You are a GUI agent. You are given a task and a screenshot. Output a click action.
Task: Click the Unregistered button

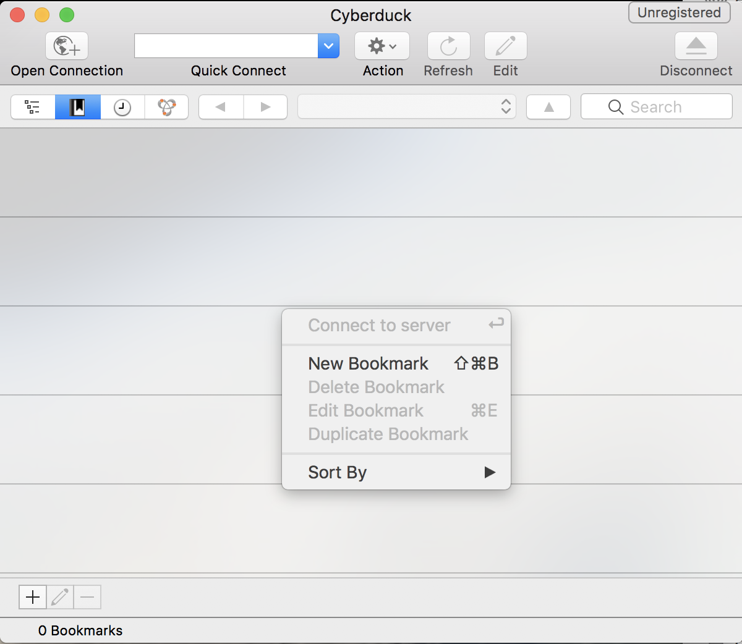pyautogui.click(x=679, y=12)
